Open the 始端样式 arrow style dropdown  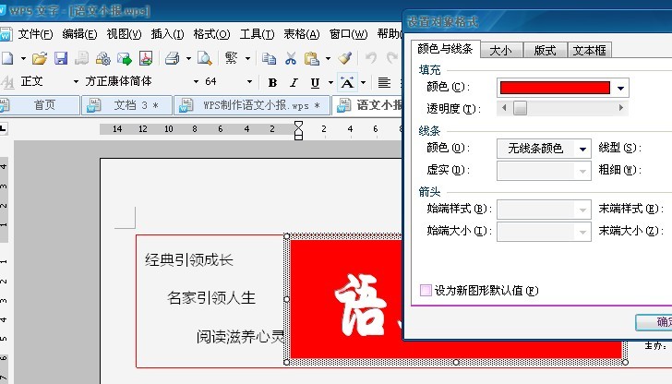pos(582,210)
